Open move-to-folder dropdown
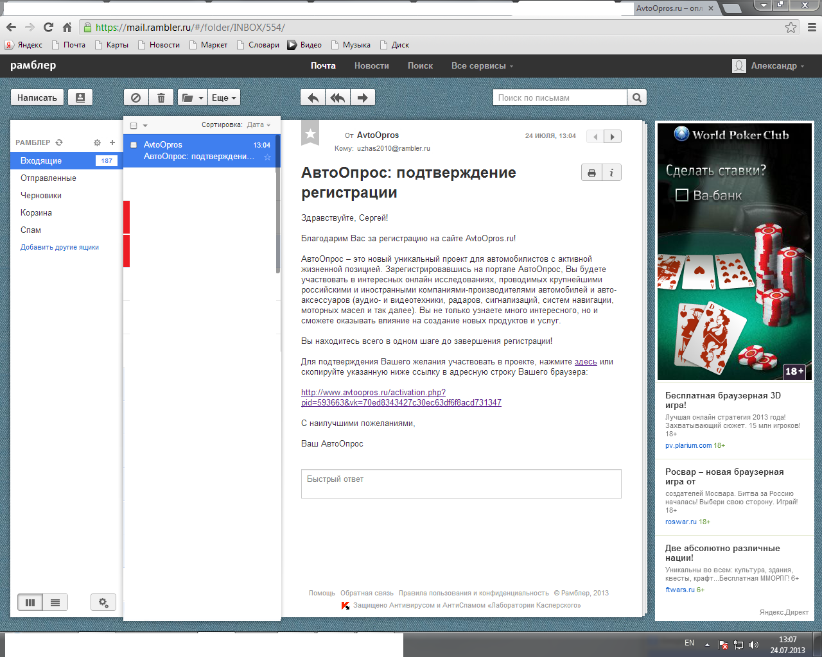Screen dimensions: 822x657 192,98
